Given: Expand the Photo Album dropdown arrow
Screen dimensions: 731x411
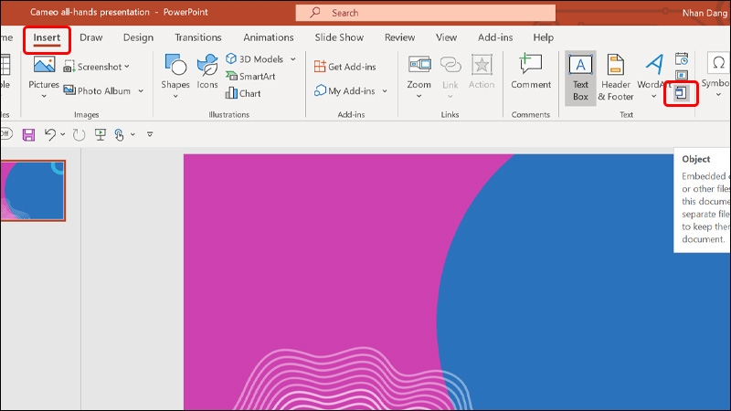Looking at the screenshot, I should click(141, 90).
